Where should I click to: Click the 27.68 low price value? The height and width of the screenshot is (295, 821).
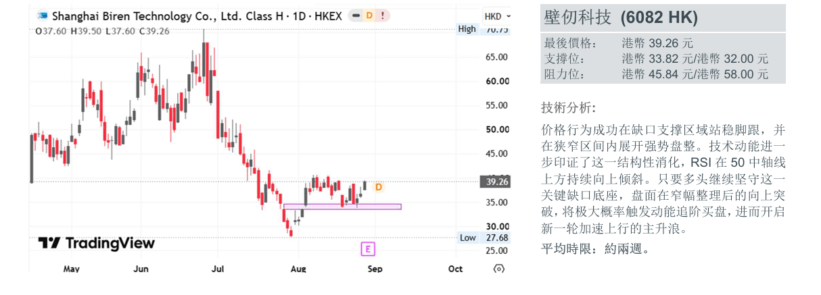click(x=497, y=238)
